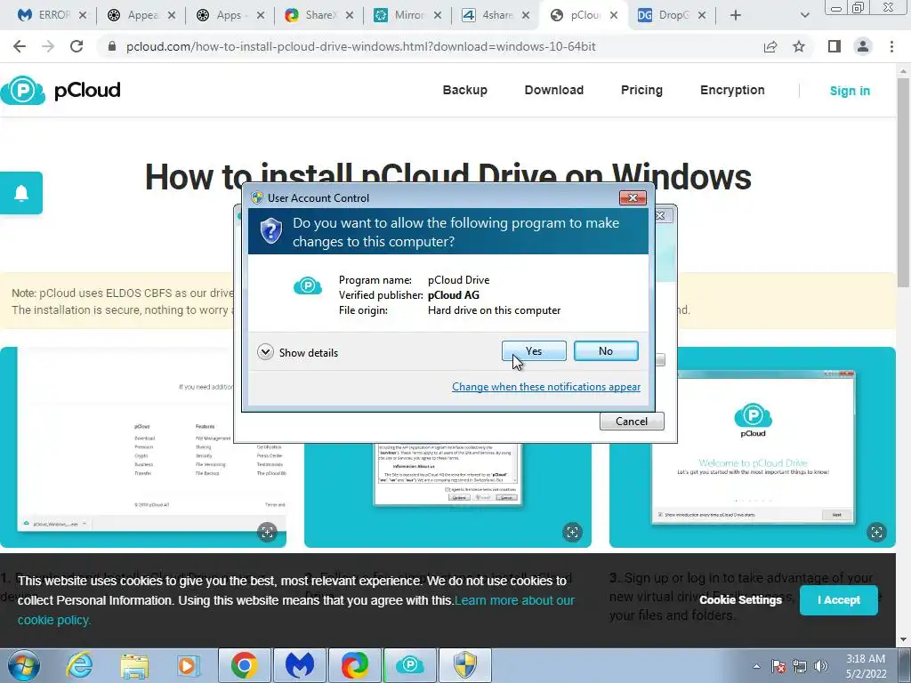The width and height of the screenshot is (911, 683).
Task: Click Sign in link
Action: [x=850, y=91]
